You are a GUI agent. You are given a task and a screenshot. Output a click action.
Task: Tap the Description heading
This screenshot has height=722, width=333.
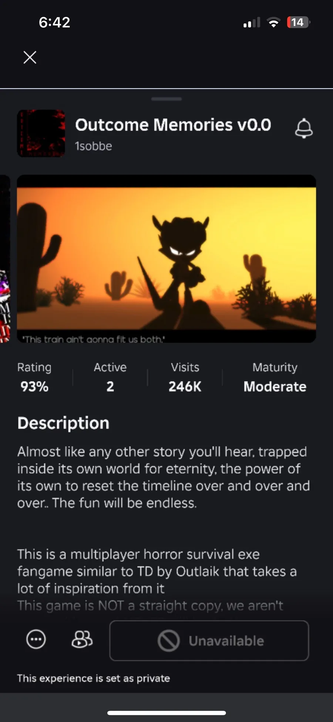[63, 423]
